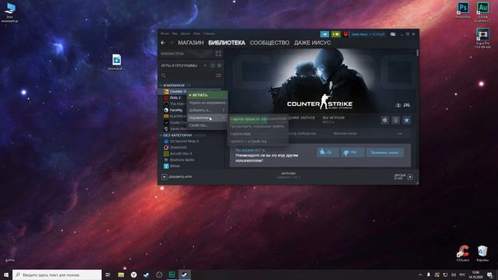Click the library search magnifier icon
This screenshot has width=498, height=280.
pyautogui.click(x=163, y=75)
